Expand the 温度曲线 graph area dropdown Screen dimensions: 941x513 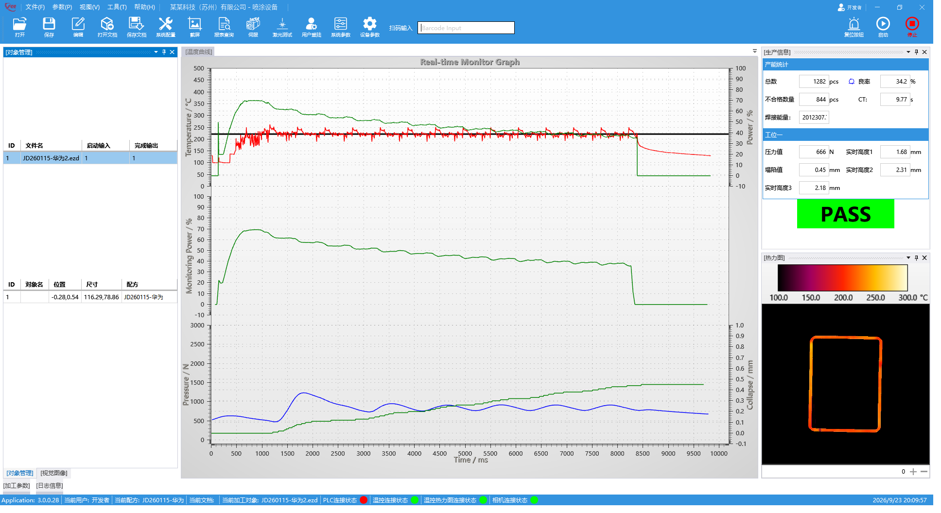(x=754, y=51)
